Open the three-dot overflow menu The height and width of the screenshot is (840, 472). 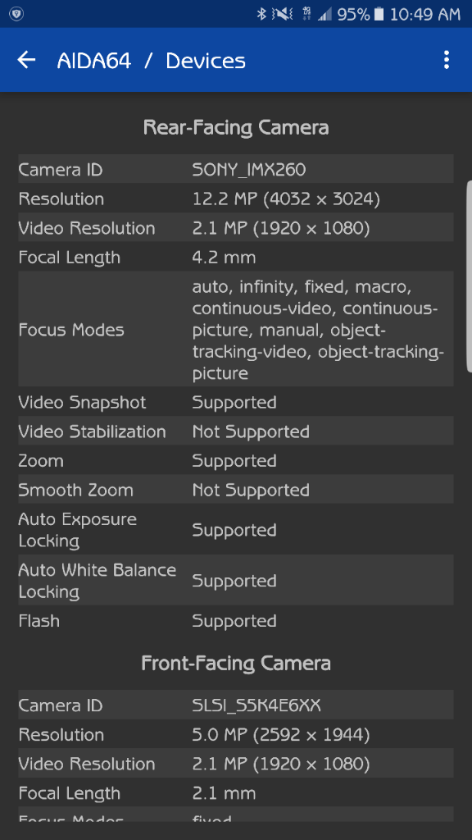coord(447,60)
